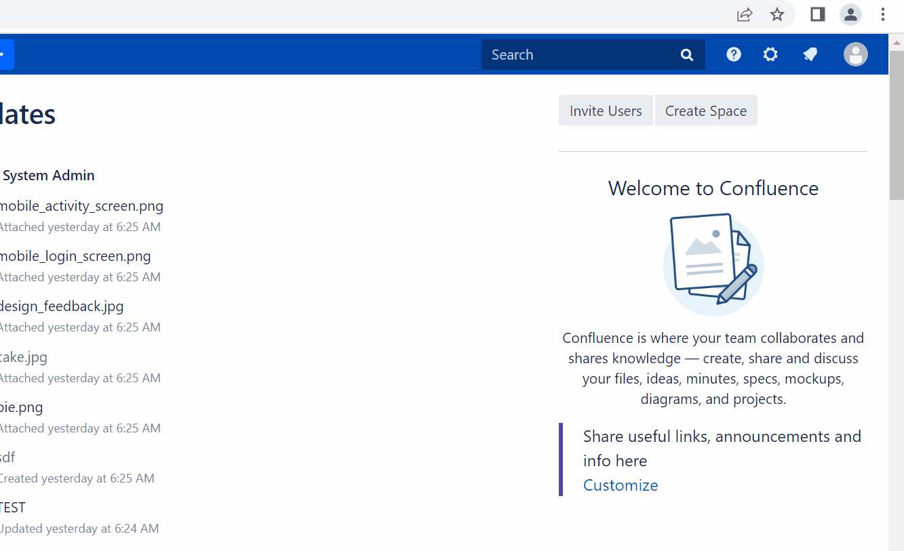Open the TEST page
Viewport: 904px width, 551px height.
(12, 507)
